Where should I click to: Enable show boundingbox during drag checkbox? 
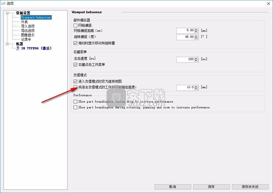click(75, 101)
